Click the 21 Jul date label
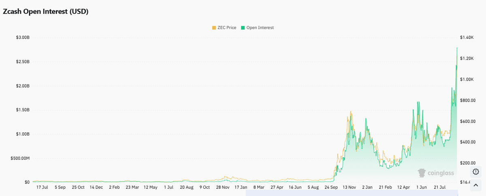Screen dimensions: 486x196 click(x=439, y=188)
